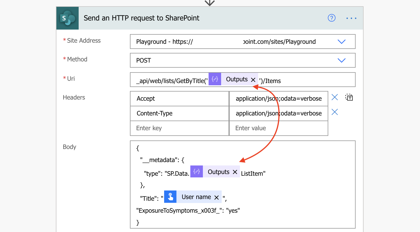Remove the Outputs token in the Uri field
This screenshot has width=420, height=232.
[x=253, y=80]
